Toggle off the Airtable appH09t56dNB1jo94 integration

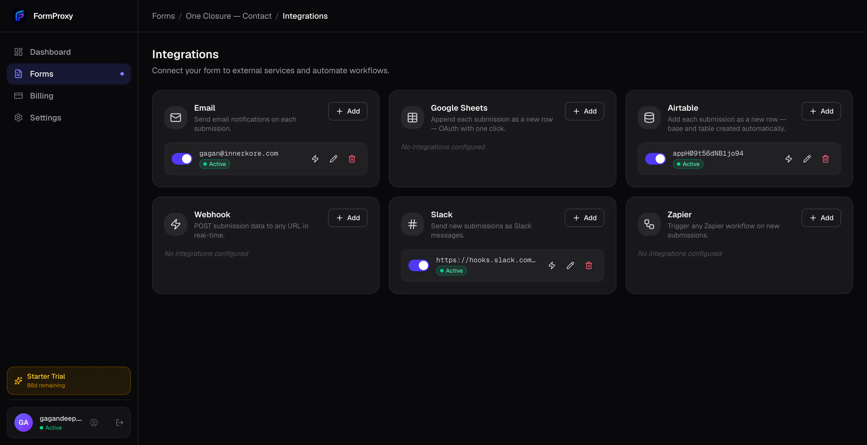(655, 159)
